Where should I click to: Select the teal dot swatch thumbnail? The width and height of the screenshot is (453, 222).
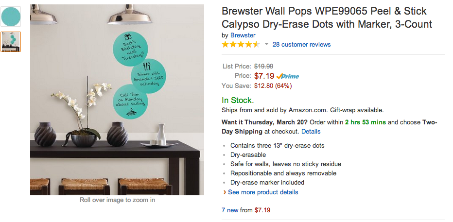(11, 17)
